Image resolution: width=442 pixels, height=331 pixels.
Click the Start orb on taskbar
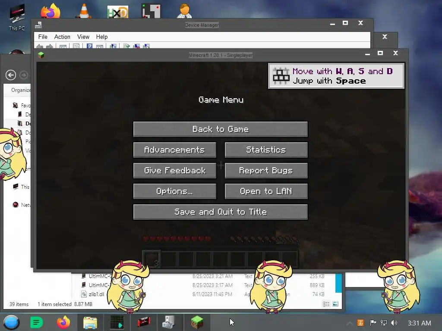click(12, 322)
